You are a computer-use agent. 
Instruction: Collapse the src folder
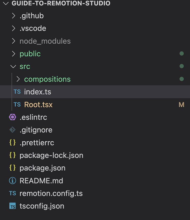14,66
